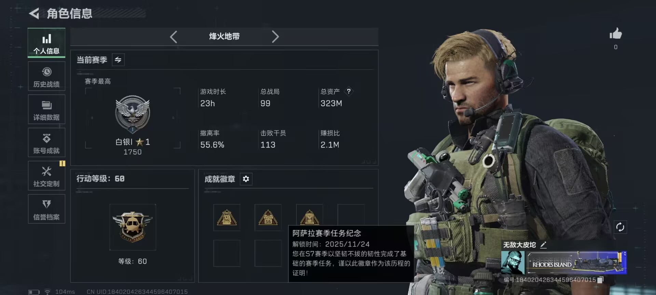Edit the nickname 无敌大皮坨 with pencil icon
This screenshot has width=656, height=295.
(x=543, y=245)
